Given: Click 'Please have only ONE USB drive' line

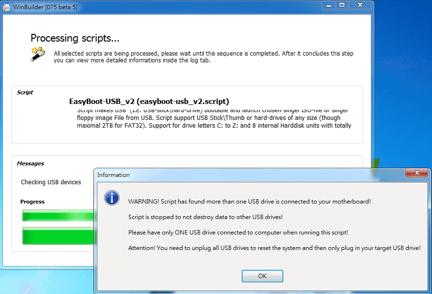Looking at the screenshot, I should 238,233.
